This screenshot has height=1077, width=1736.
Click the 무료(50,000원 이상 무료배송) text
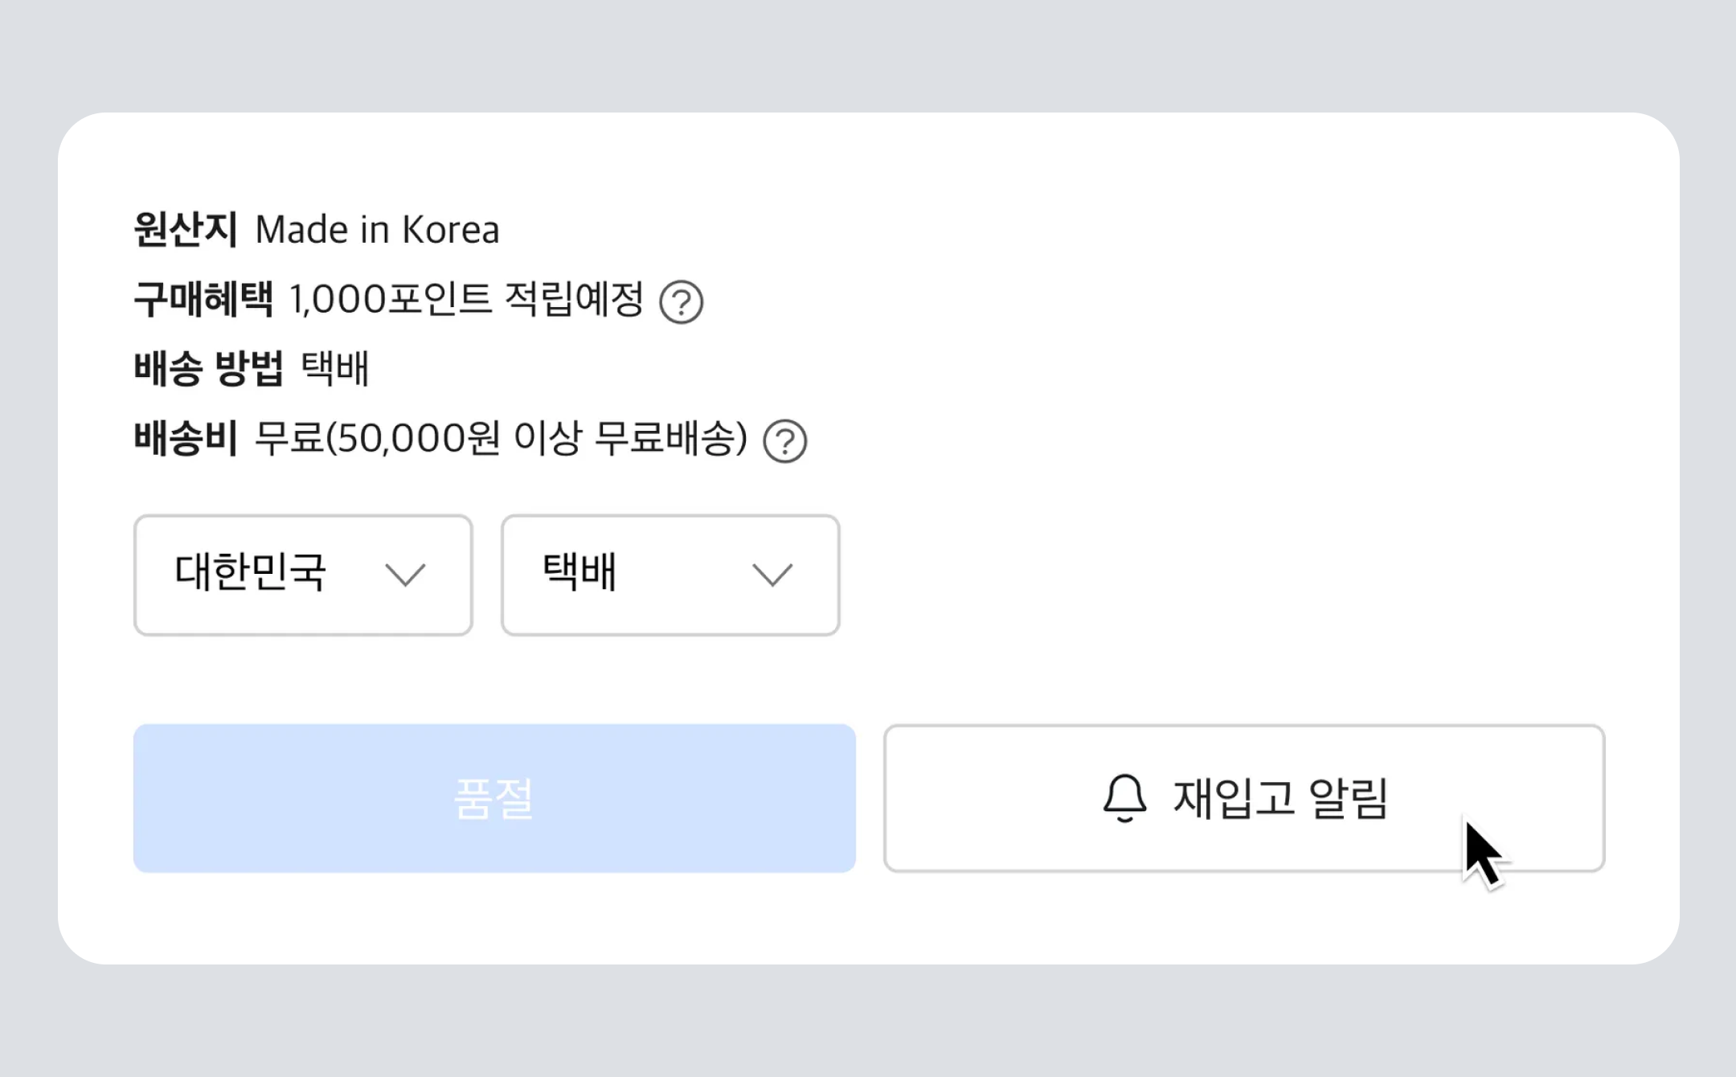pos(501,439)
